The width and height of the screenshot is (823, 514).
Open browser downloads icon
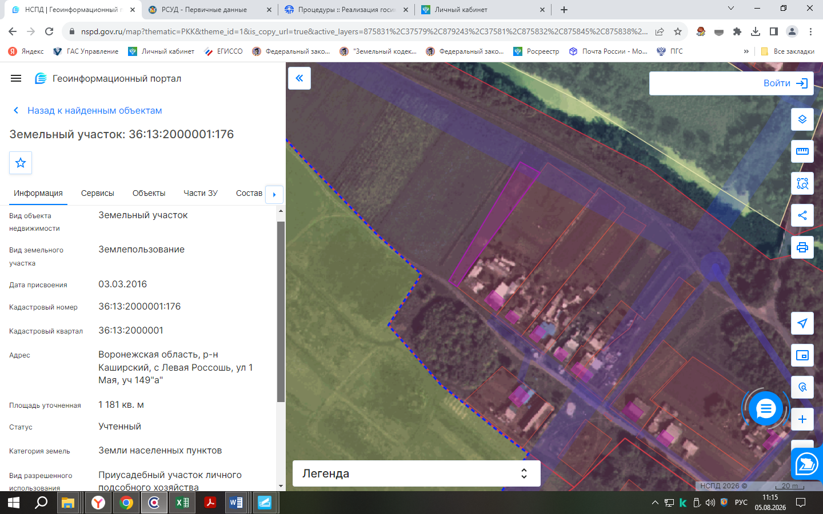click(x=756, y=31)
